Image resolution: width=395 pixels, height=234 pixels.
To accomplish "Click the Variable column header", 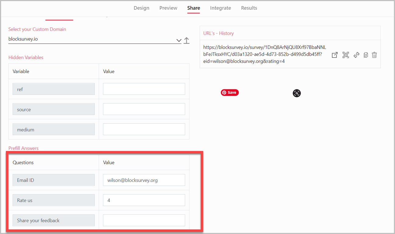I will [21, 71].
